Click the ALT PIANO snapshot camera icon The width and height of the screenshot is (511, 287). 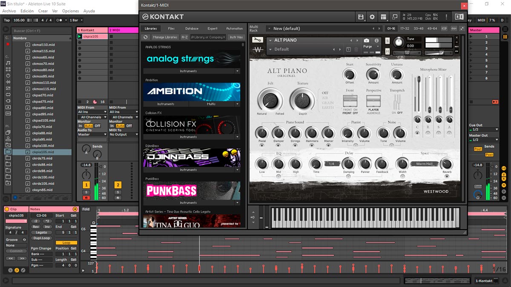366,40
